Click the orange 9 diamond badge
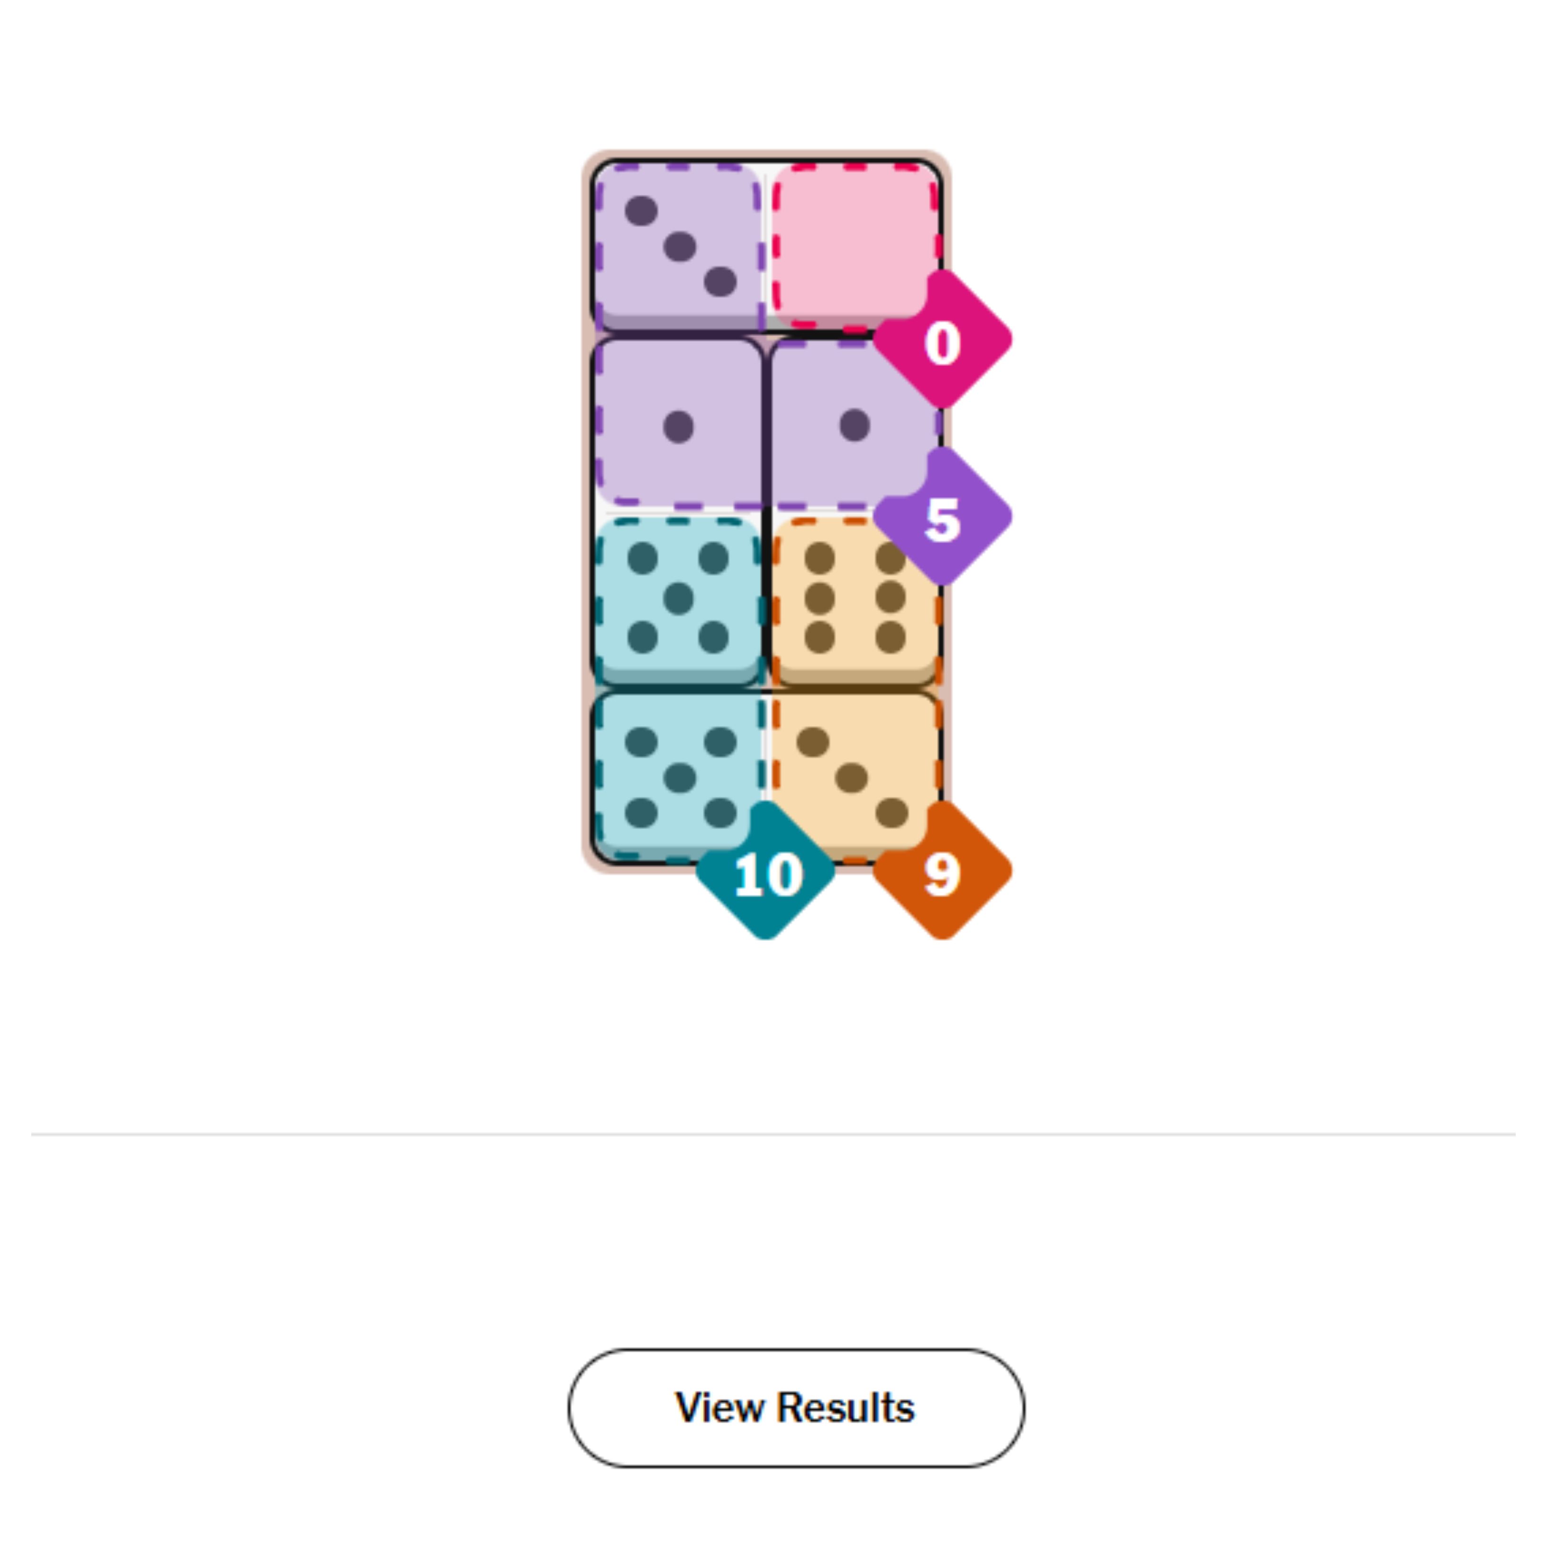This screenshot has width=1547, height=1547. coord(942,872)
